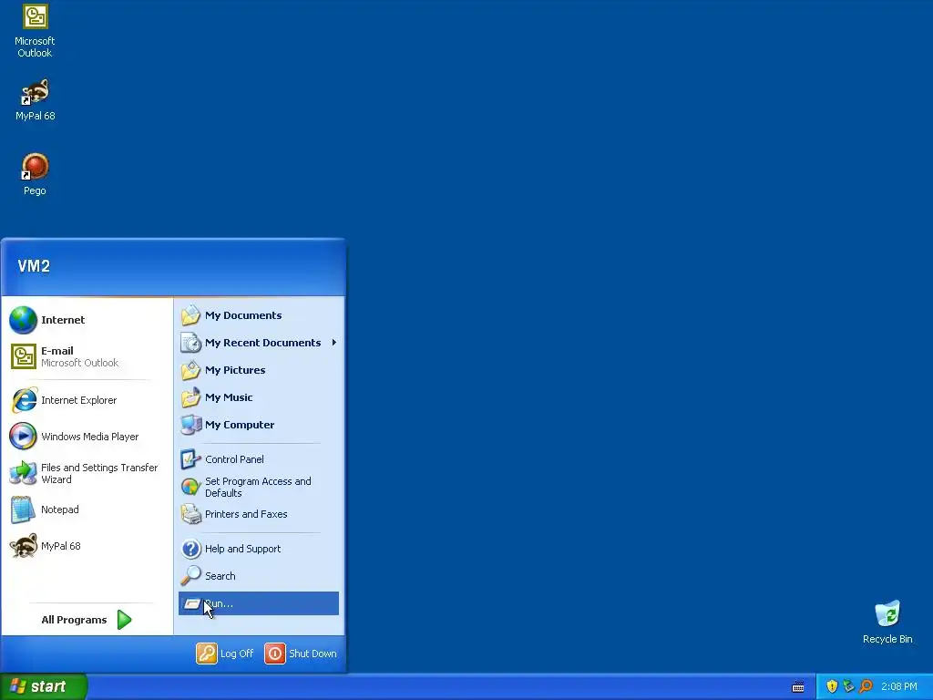933x700 pixels.
Task: Click the VM2 user name header
Action: pos(34,266)
